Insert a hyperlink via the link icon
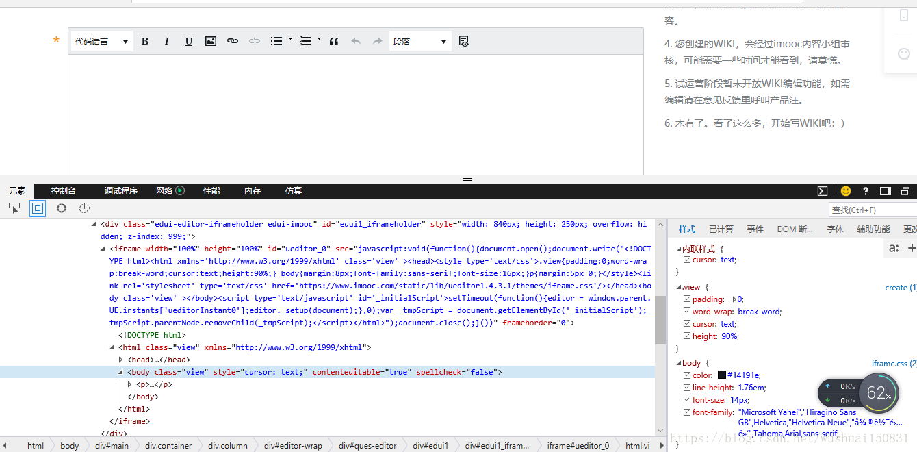 (x=233, y=42)
